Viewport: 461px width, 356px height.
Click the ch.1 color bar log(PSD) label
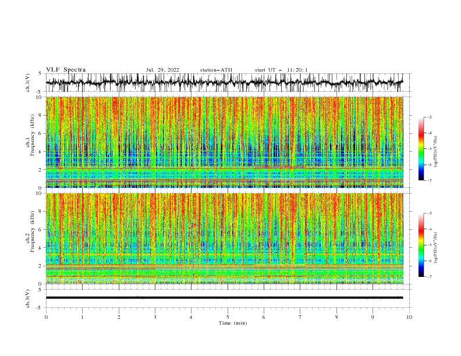[436, 152]
